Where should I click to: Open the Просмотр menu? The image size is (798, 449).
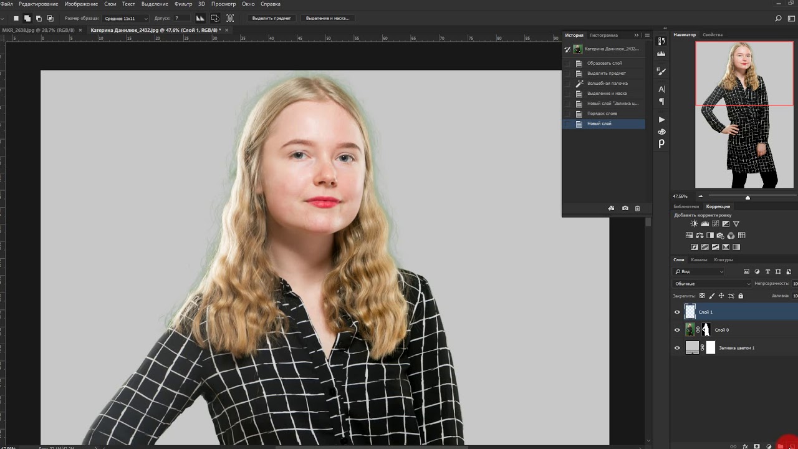[223, 4]
